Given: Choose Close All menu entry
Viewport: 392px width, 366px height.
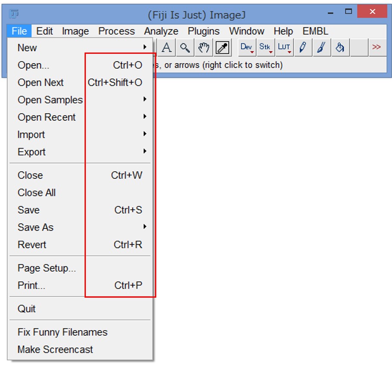Looking at the screenshot, I should (80, 193).
